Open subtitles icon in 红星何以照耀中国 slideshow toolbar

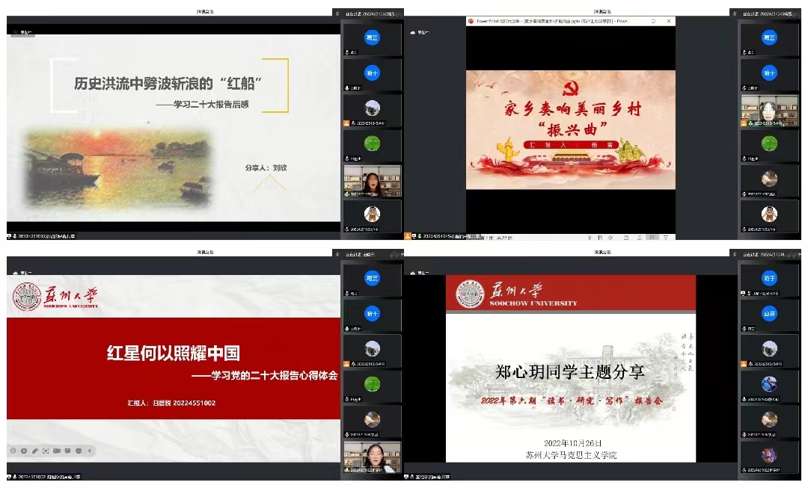[67, 451]
